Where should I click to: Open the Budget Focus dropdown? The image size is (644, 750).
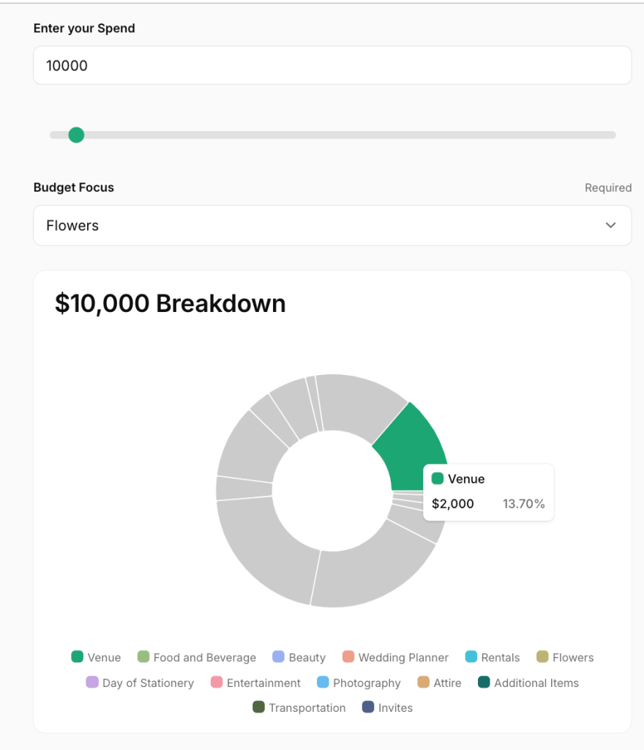(332, 226)
